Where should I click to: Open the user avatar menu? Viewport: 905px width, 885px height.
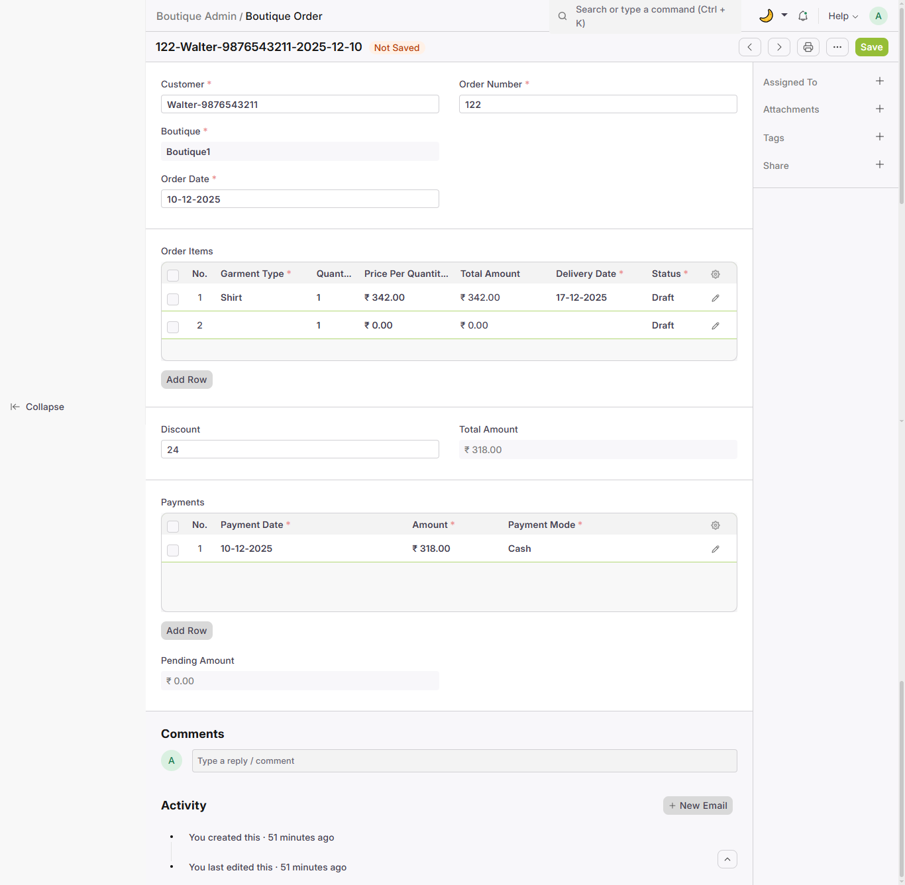click(878, 16)
